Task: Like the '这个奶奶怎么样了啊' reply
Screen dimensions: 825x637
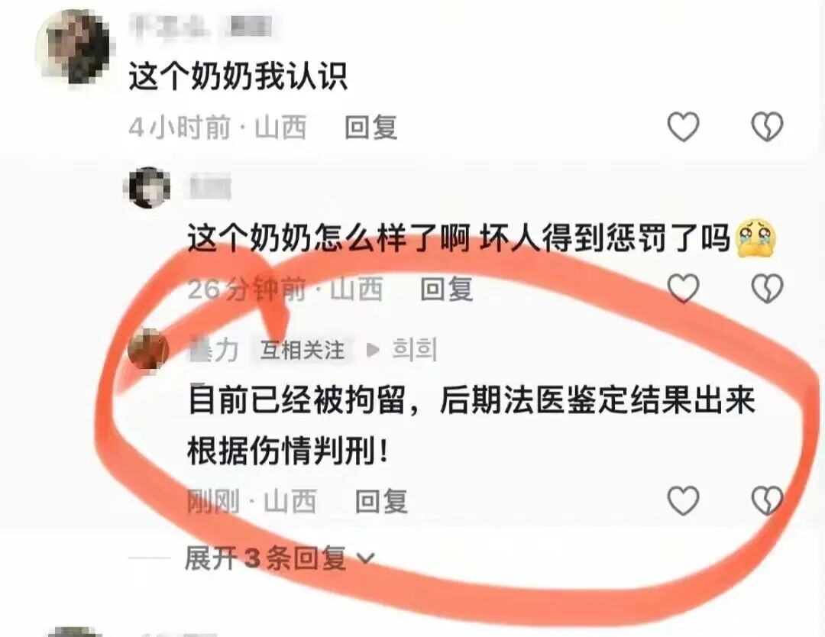Action: [683, 288]
